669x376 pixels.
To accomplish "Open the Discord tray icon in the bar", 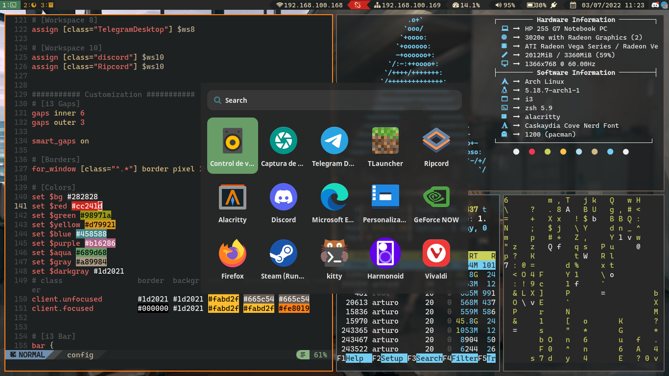I will [656, 5].
